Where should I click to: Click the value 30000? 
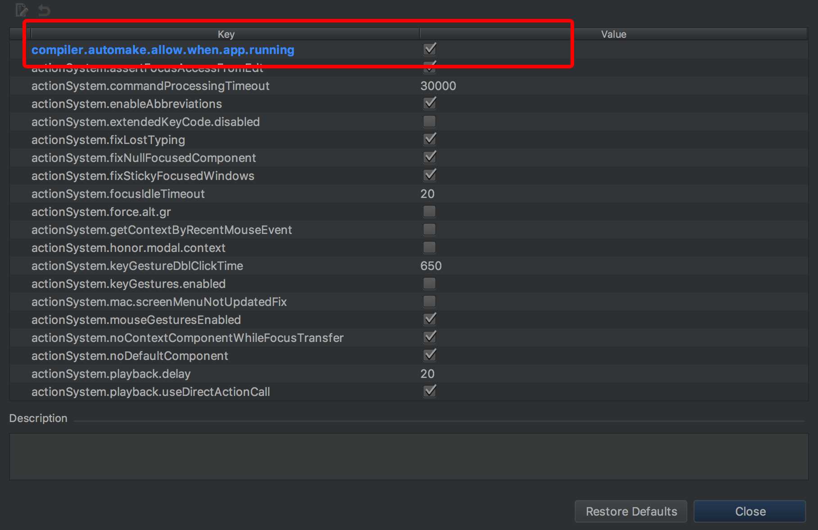pos(438,86)
